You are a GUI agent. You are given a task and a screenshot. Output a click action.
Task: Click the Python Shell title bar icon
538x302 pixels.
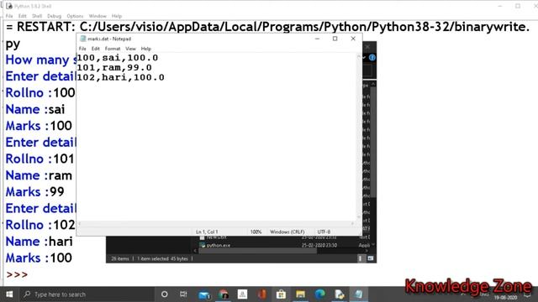tap(9, 6)
